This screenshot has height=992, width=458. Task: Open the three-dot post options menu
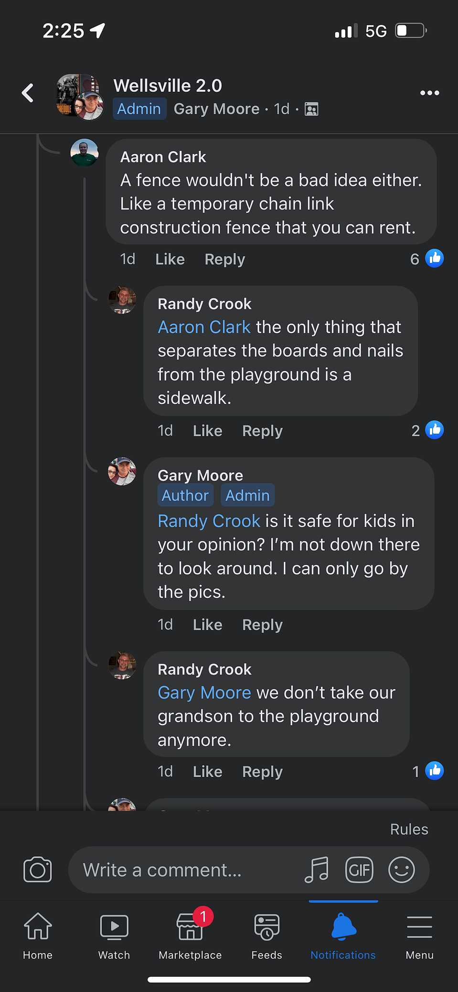click(x=429, y=93)
